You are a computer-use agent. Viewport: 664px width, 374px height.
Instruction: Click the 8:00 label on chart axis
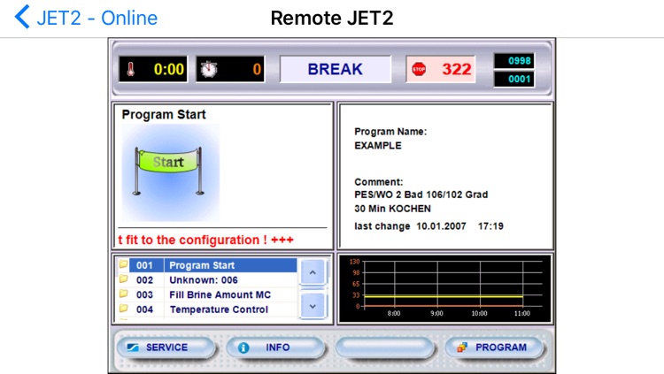pyautogui.click(x=394, y=314)
